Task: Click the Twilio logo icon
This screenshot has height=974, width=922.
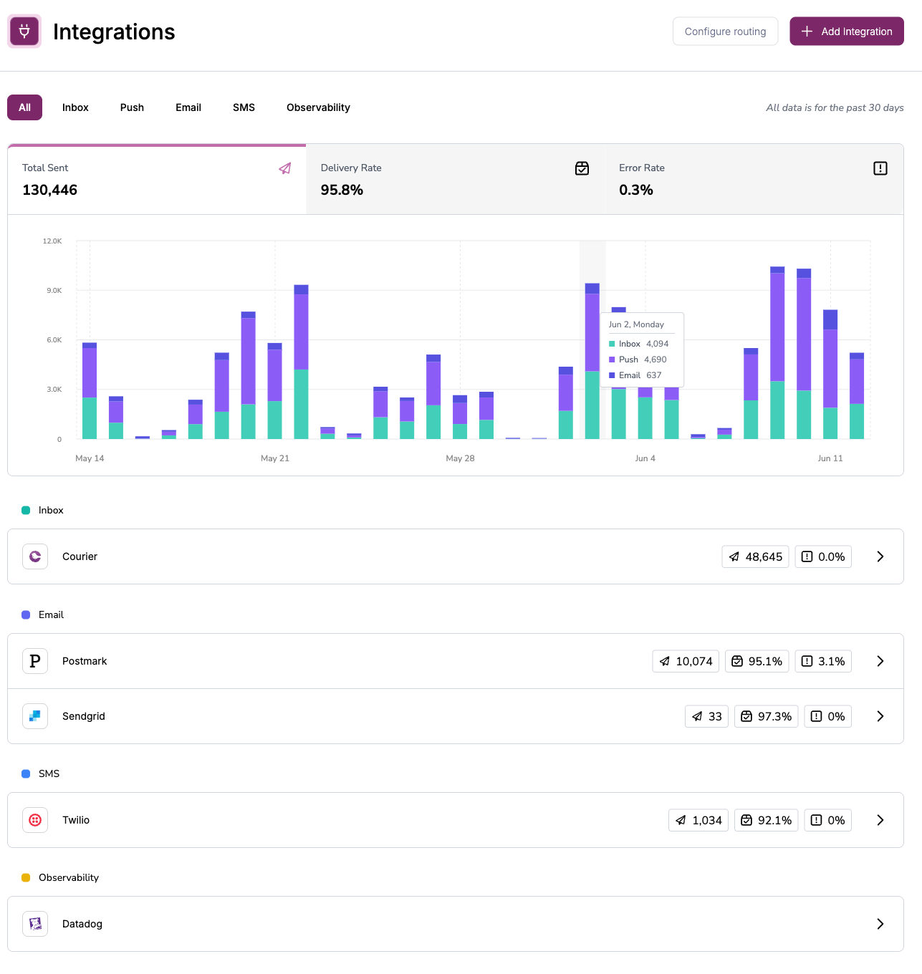Action: click(x=34, y=820)
